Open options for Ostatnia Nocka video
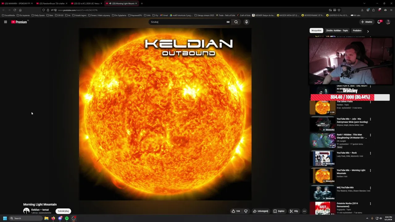Viewport: 395px width, 222px height. [370, 204]
